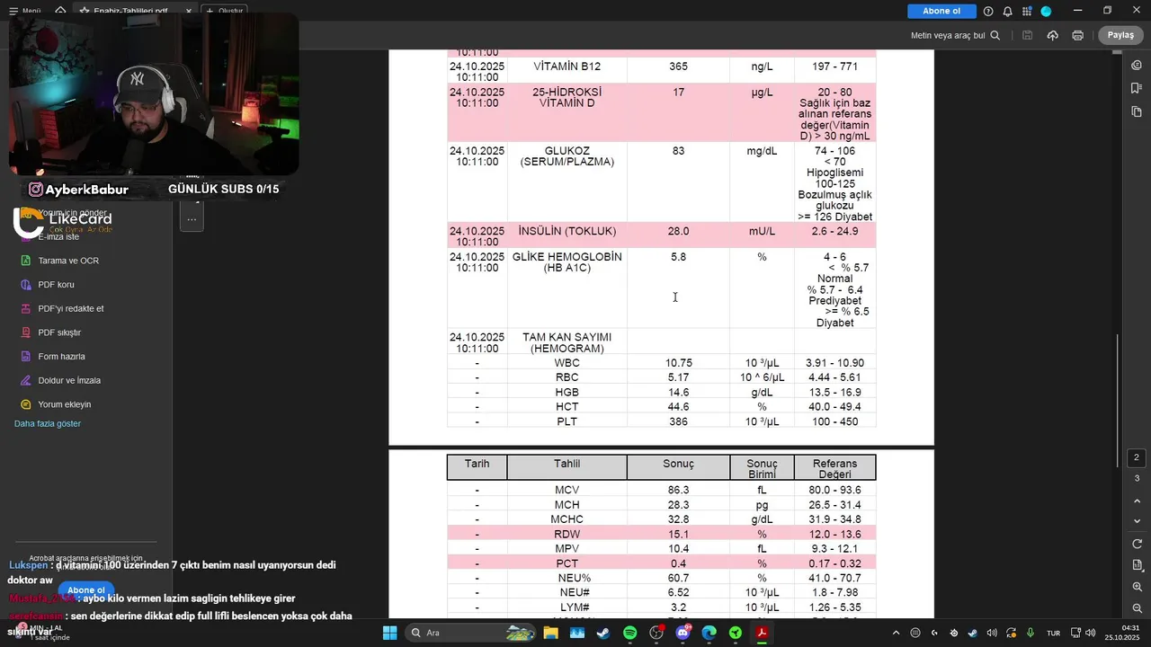Zoom out with the minus magnifier
Screen dimensions: 1151x647
1137,608
